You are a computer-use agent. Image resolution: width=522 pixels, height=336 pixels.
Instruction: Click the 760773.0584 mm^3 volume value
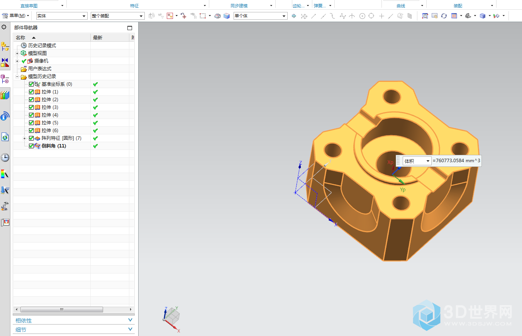(x=457, y=161)
